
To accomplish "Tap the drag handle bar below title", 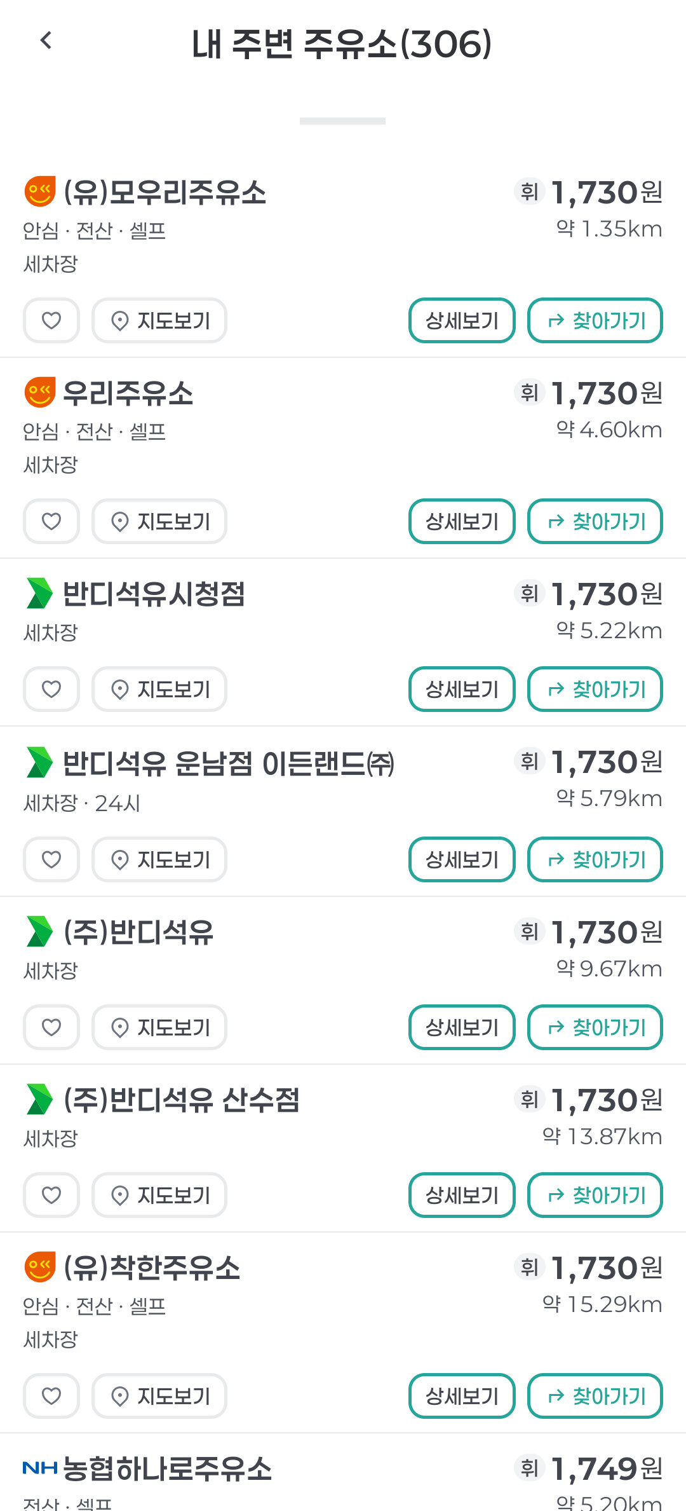I will (342, 121).
